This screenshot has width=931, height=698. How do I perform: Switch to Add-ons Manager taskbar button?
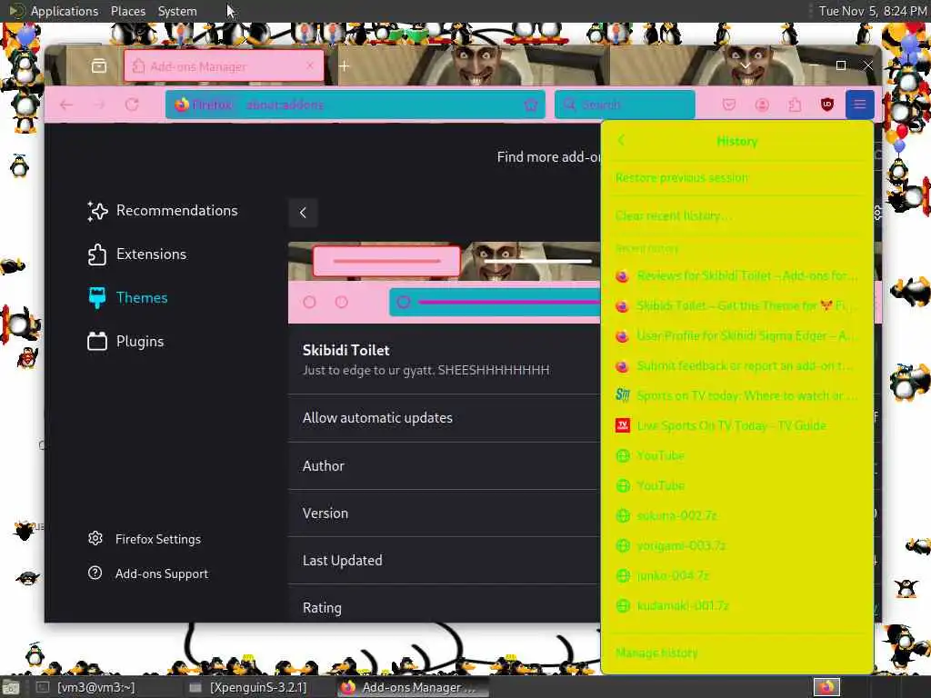pyautogui.click(x=413, y=687)
